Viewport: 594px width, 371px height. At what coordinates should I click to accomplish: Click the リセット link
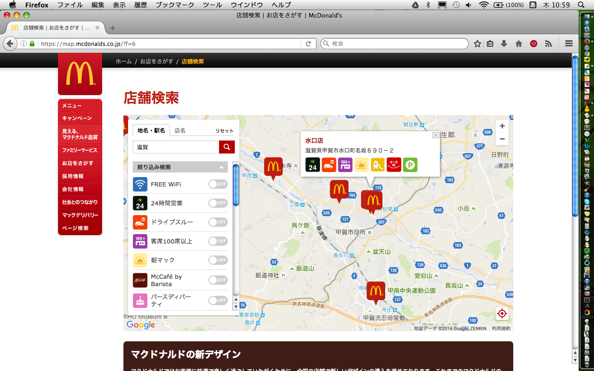[x=225, y=131]
